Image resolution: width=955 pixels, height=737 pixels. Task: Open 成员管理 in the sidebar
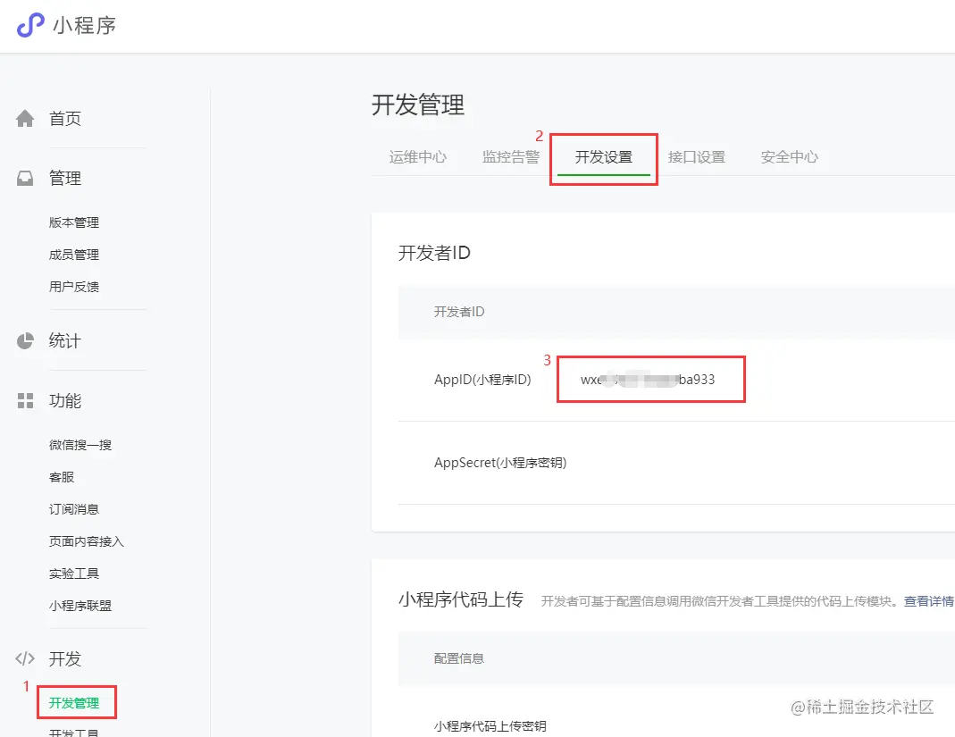(x=74, y=255)
